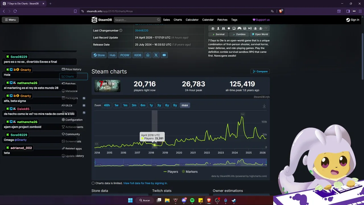364x205 pixels.
Task: Expand the +12 more categories
Action: [265, 28]
